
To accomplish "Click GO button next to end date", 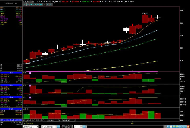I will coord(58,127).
